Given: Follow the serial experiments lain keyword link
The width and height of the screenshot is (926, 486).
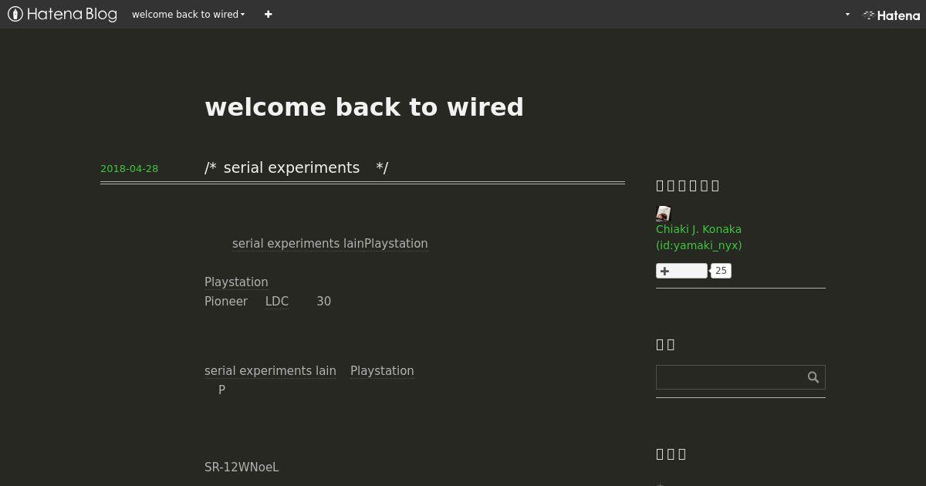Looking at the screenshot, I should click(x=270, y=371).
